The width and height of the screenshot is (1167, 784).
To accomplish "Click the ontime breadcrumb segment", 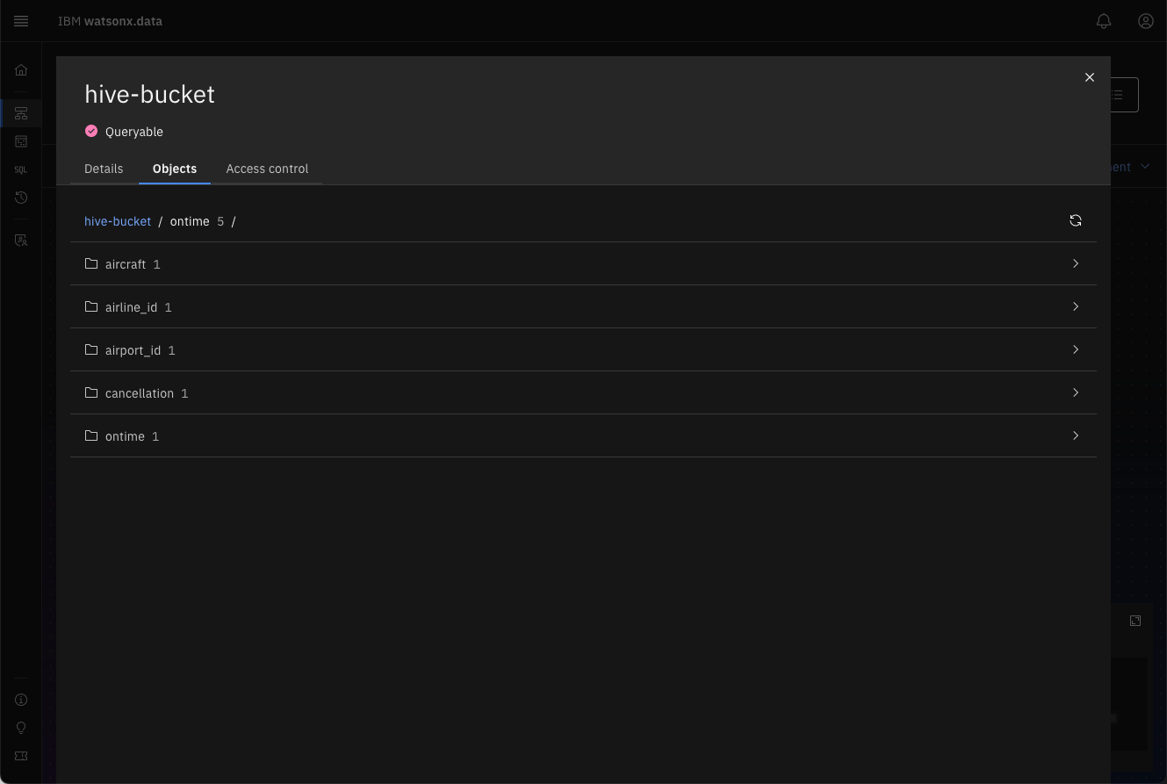I will (x=190, y=221).
